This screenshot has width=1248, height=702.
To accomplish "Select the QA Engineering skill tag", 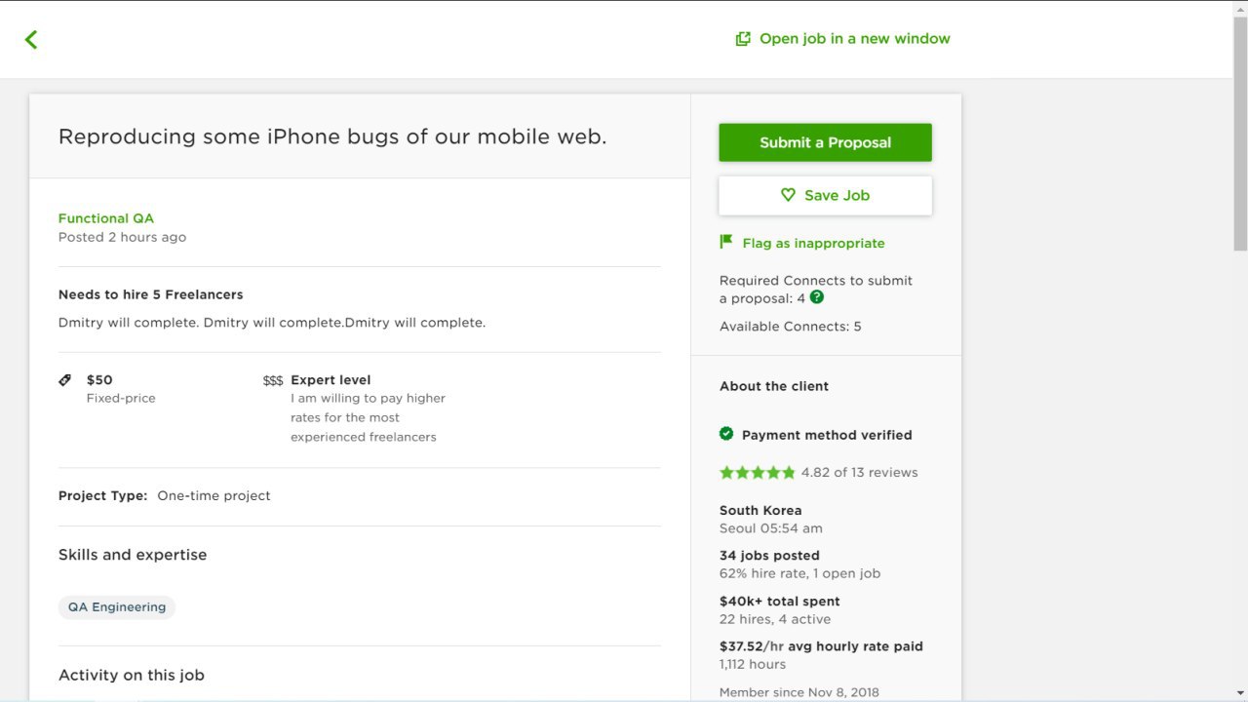I will [117, 606].
